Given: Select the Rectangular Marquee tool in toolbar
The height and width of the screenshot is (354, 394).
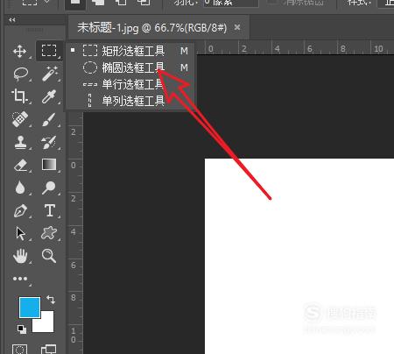Looking at the screenshot, I should point(49,51).
